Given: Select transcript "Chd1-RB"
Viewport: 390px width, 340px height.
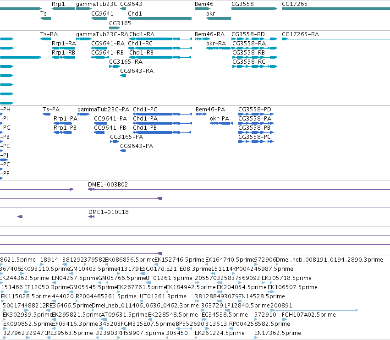Looking at the screenshot, I should pos(141,53).
